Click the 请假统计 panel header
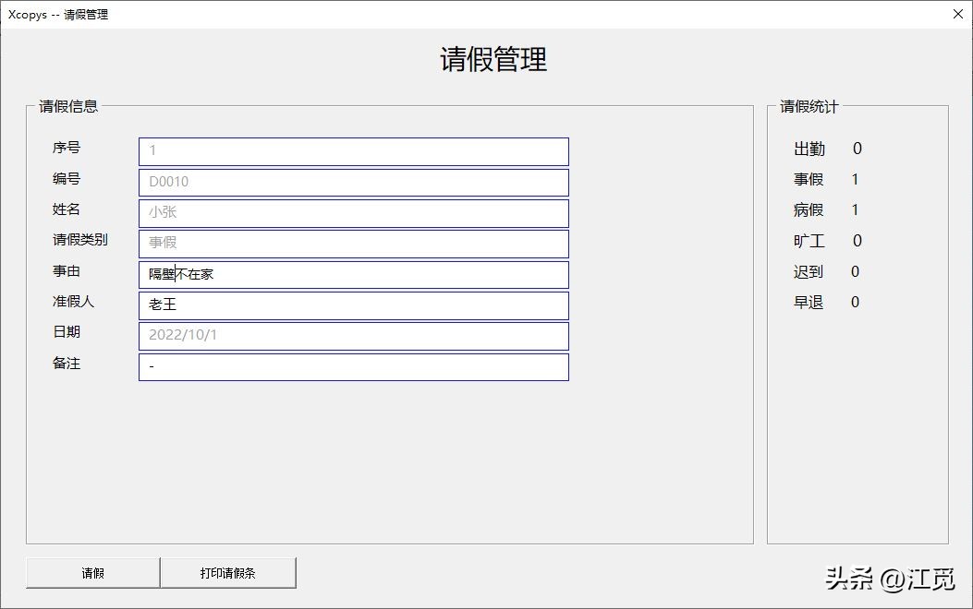This screenshot has width=973, height=609. pos(809,106)
